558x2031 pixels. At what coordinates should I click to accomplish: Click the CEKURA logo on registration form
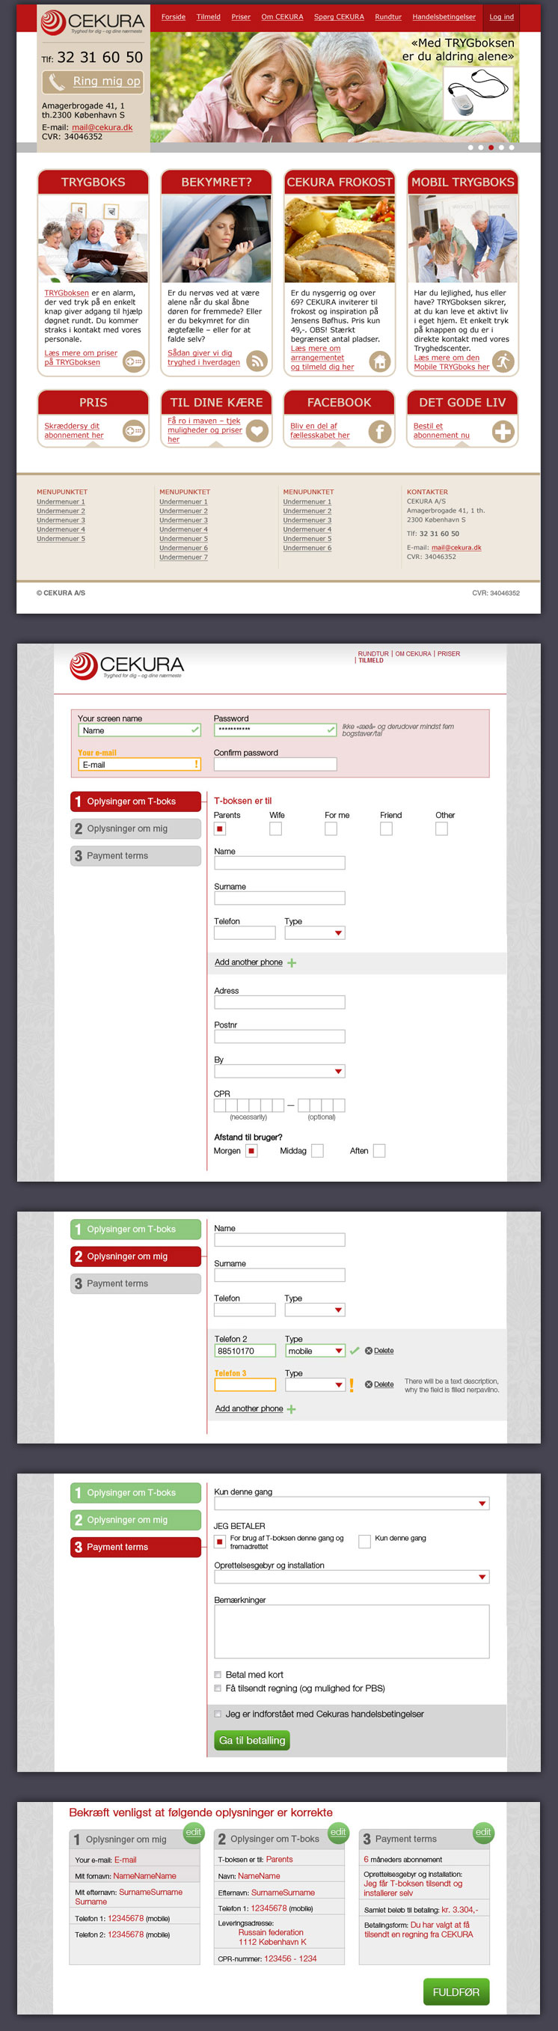coord(127,665)
